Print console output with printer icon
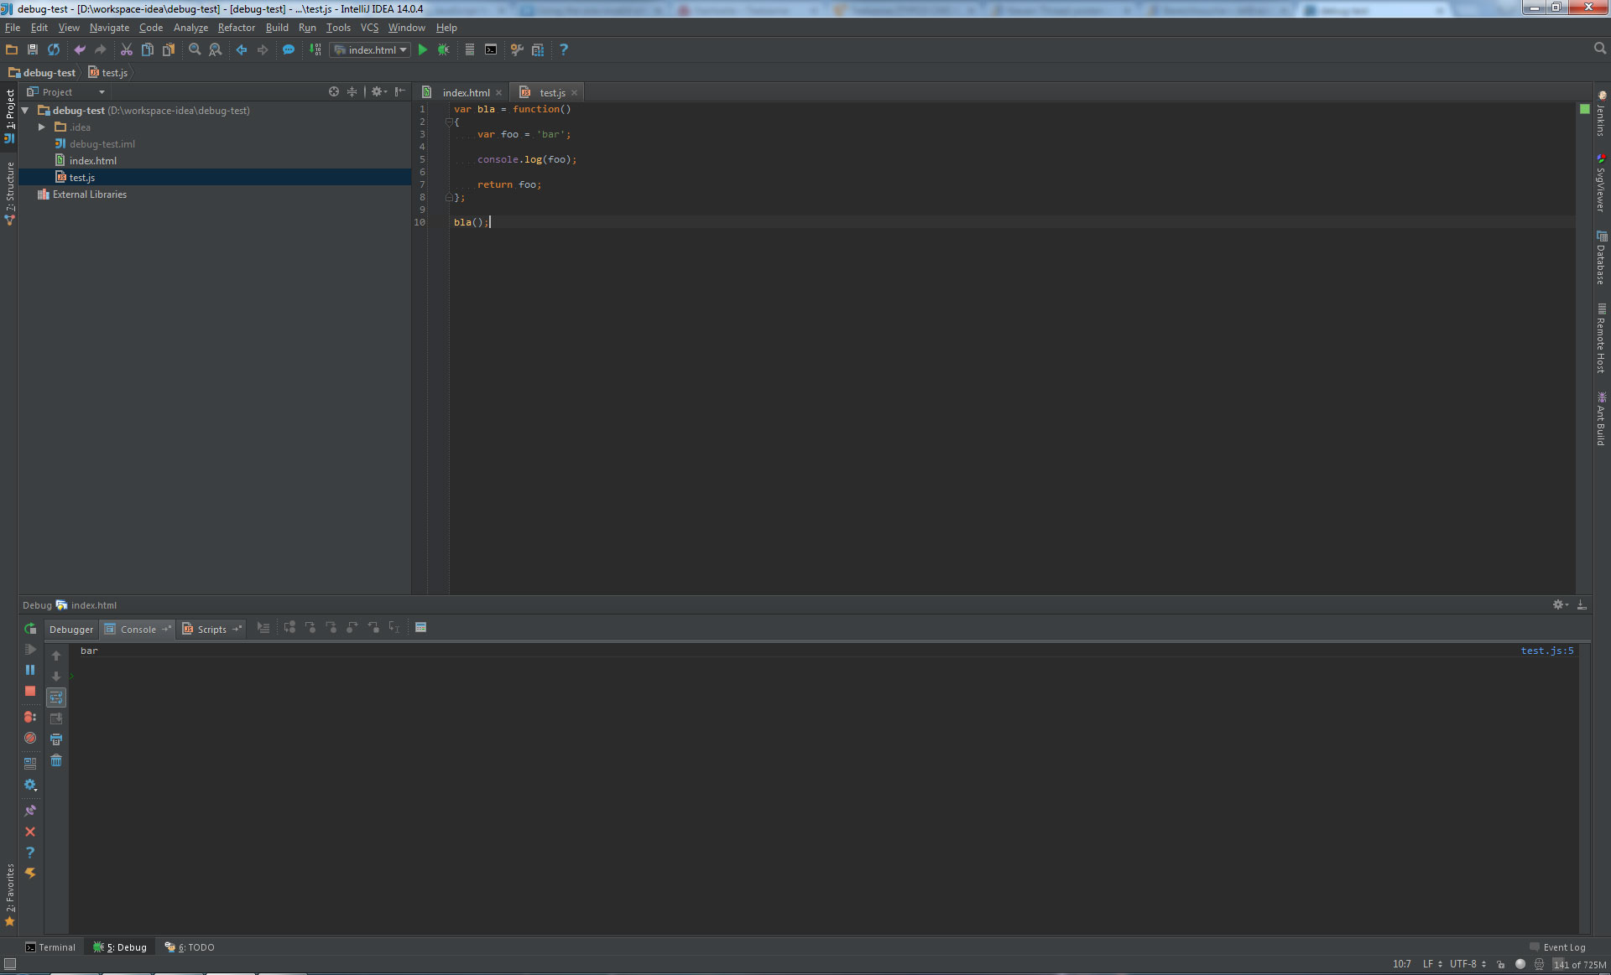Screen dimensions: 1611x975 [56, 739]
